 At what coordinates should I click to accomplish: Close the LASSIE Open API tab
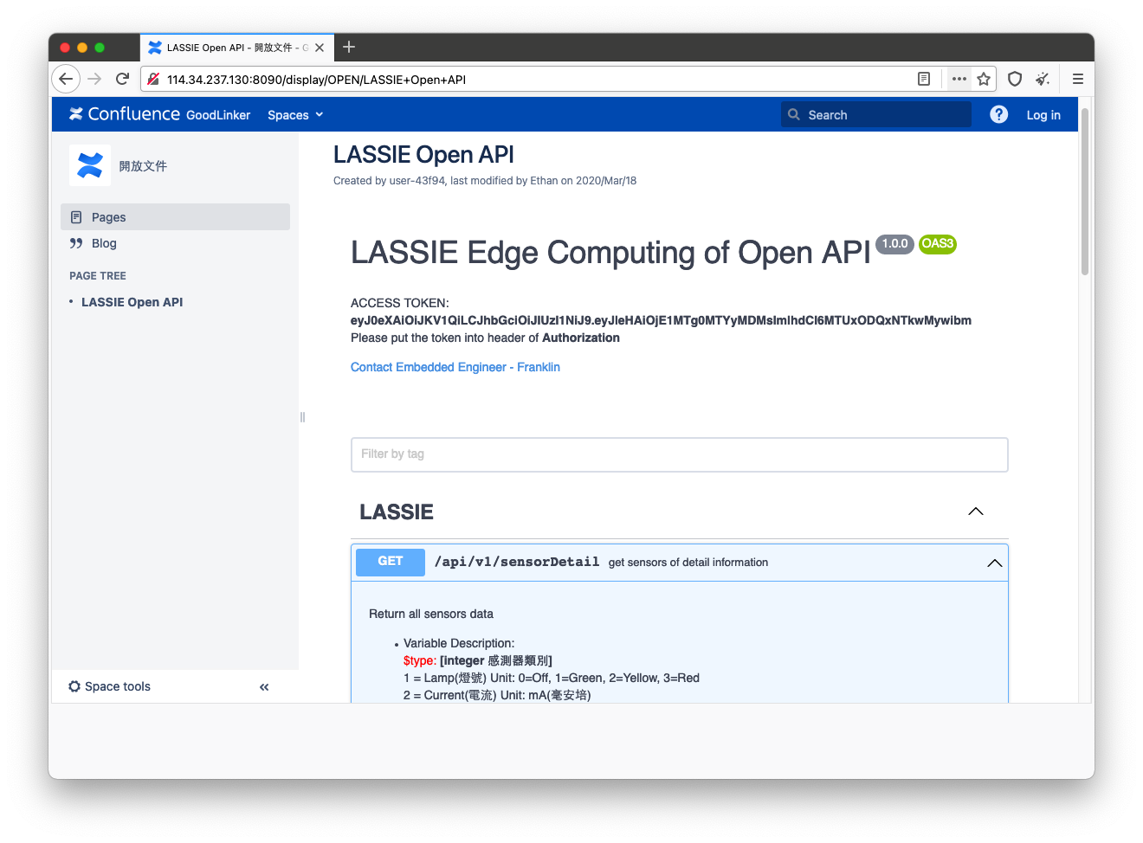coord(320,48)
